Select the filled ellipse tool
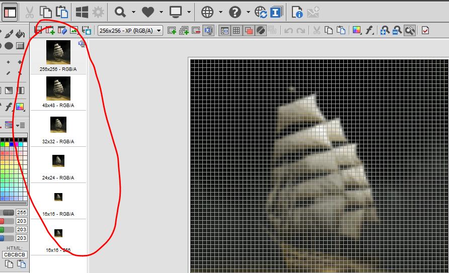This screenshot has width=449, height=273. (x=9, y=46)
